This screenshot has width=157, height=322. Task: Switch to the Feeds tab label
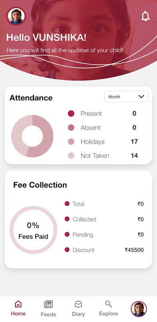click(48, 314)
